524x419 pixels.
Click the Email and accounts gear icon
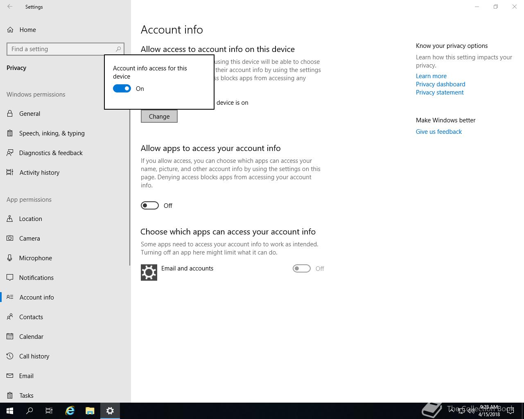149,273
